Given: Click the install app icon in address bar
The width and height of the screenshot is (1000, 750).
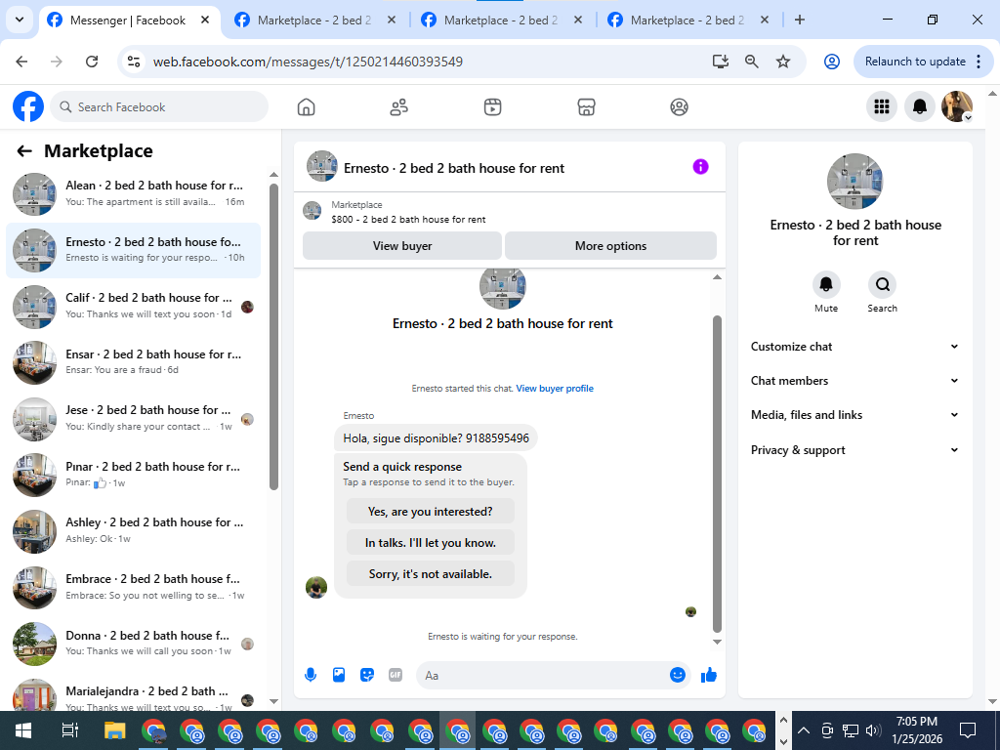Looking at the screenshot, I should click(x=721, y=62).
